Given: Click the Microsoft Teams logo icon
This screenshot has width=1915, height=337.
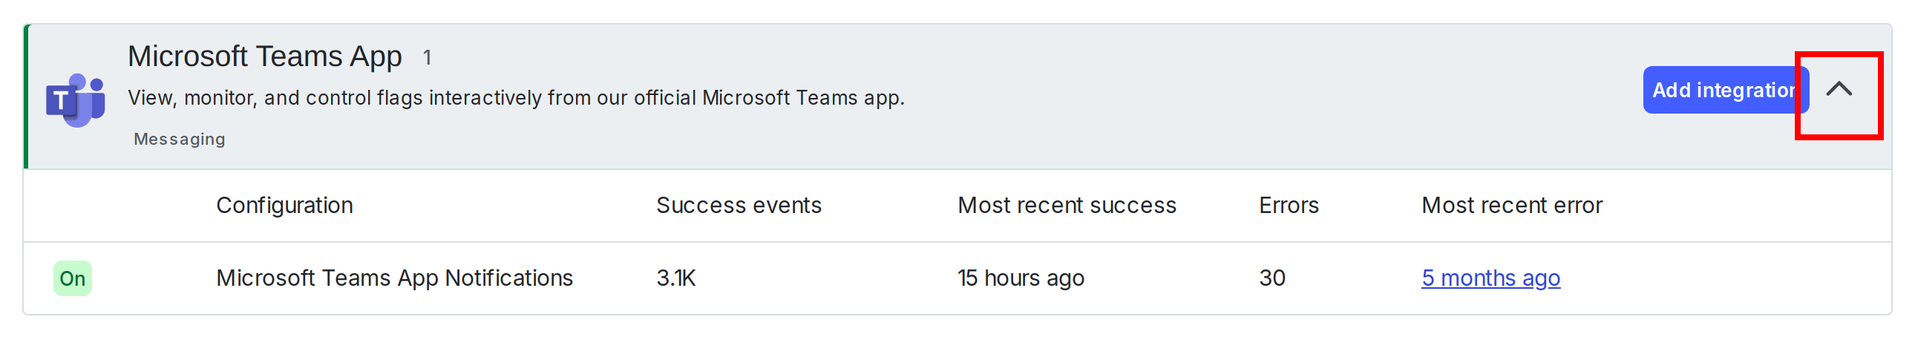Looking at the screenshot, I should (75, 99).
